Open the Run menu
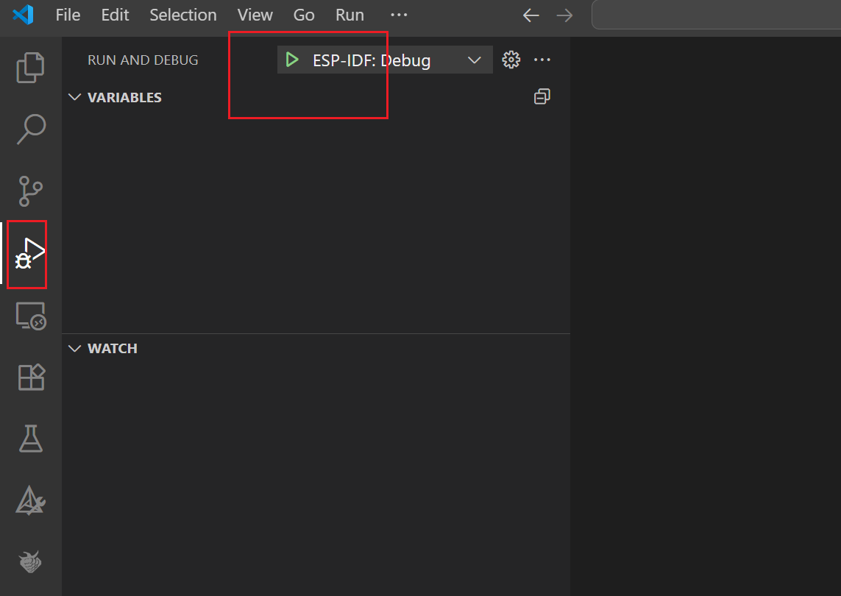Screen dimensions: 841x596 349,15
